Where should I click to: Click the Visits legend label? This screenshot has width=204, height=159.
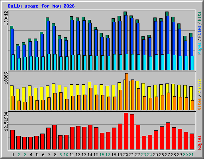point(200,87)
